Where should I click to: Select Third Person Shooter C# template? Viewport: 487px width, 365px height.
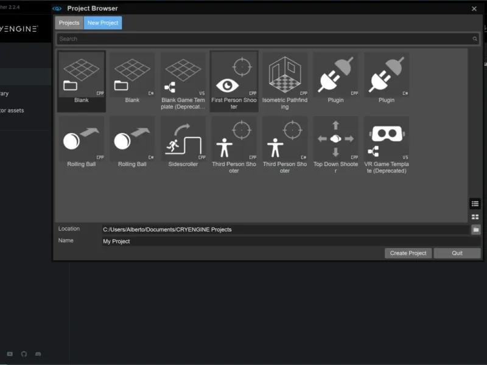tap(285, 145)
